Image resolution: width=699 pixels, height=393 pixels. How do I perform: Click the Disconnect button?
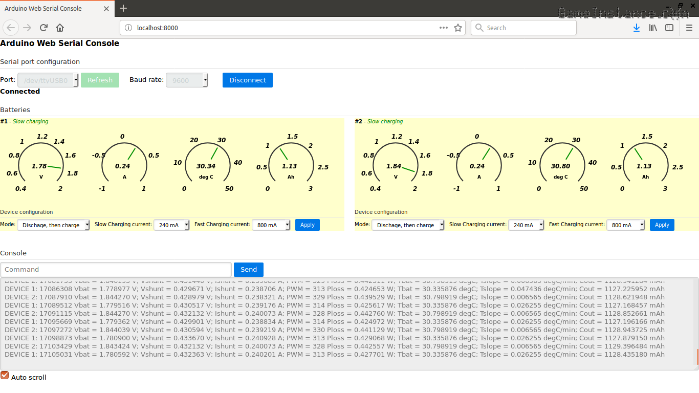[x=248, y=80]
